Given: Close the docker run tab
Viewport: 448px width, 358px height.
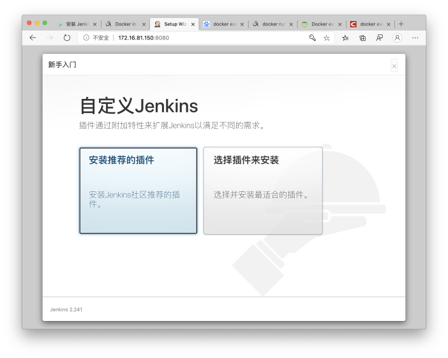Looking at the screenshot, I should pos(291,24).
